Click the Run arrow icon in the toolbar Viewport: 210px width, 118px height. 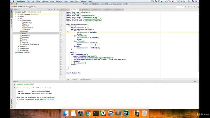(x=186, y=7)
